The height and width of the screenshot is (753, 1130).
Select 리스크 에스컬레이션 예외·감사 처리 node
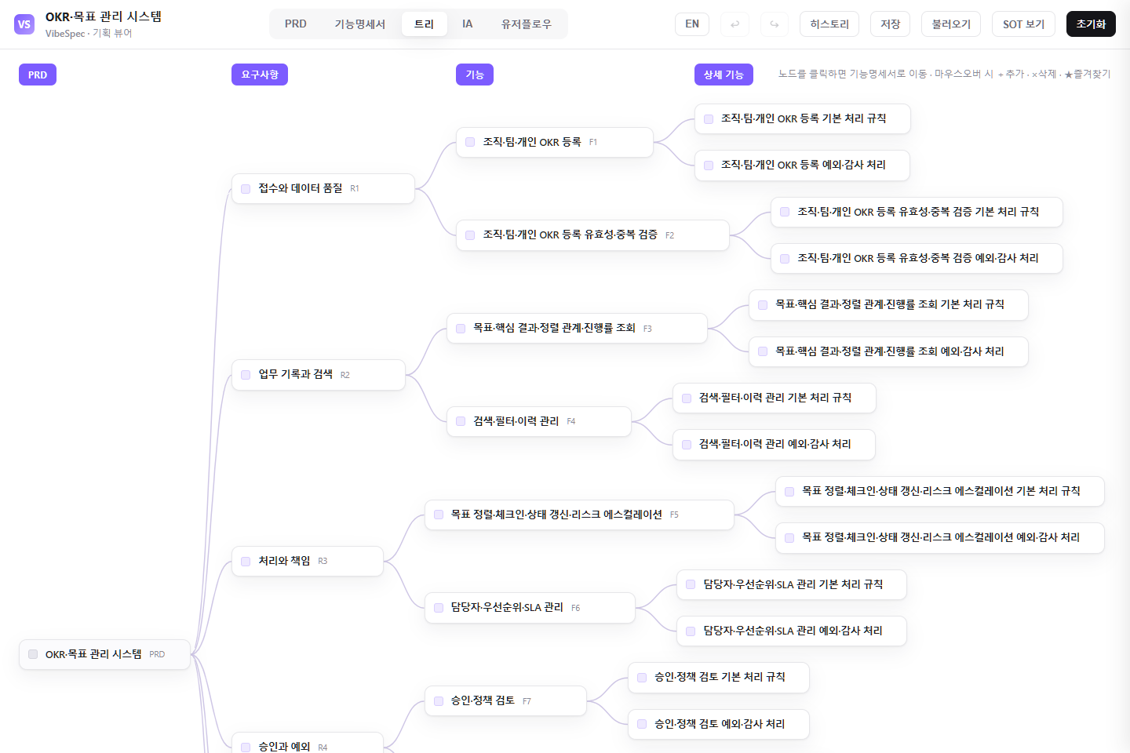pos(939,537)
